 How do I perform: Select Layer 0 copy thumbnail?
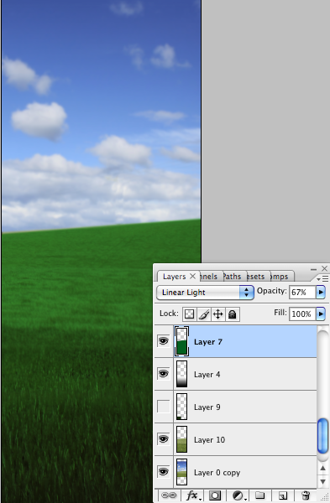click(x=181, y=472)
